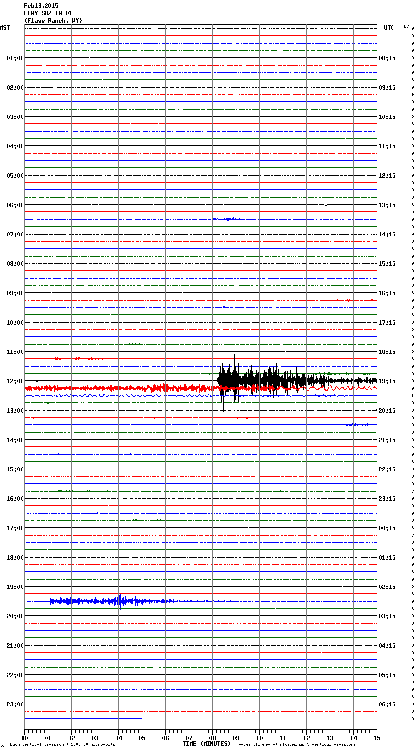Click the date header Feb13,2015

[41, 6]
